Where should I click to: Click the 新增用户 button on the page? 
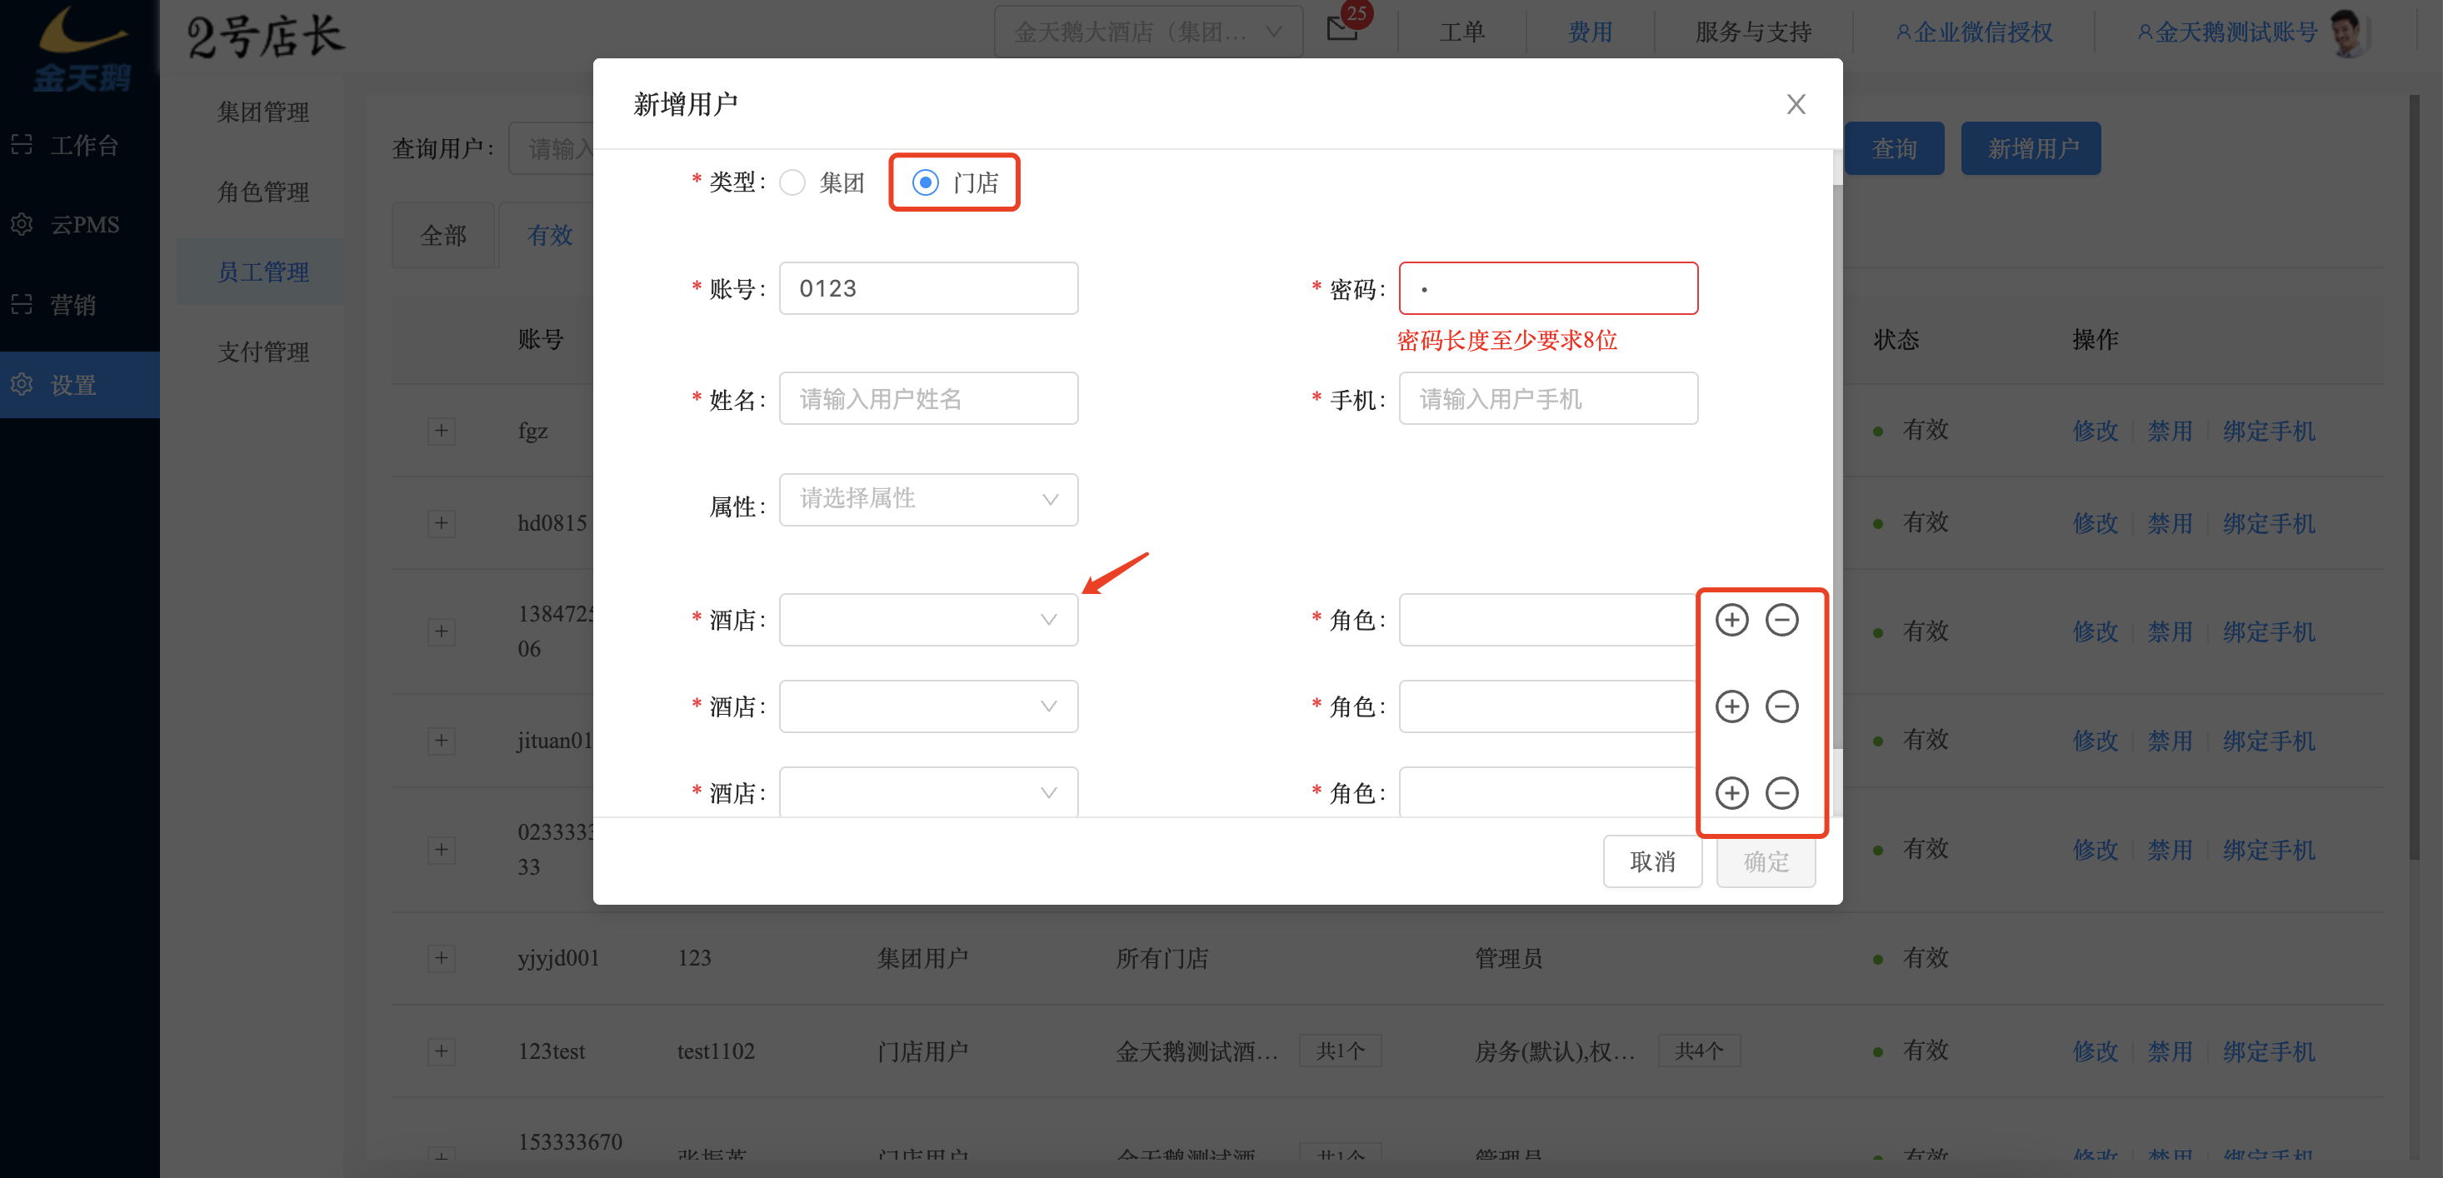pos(2031,148)
